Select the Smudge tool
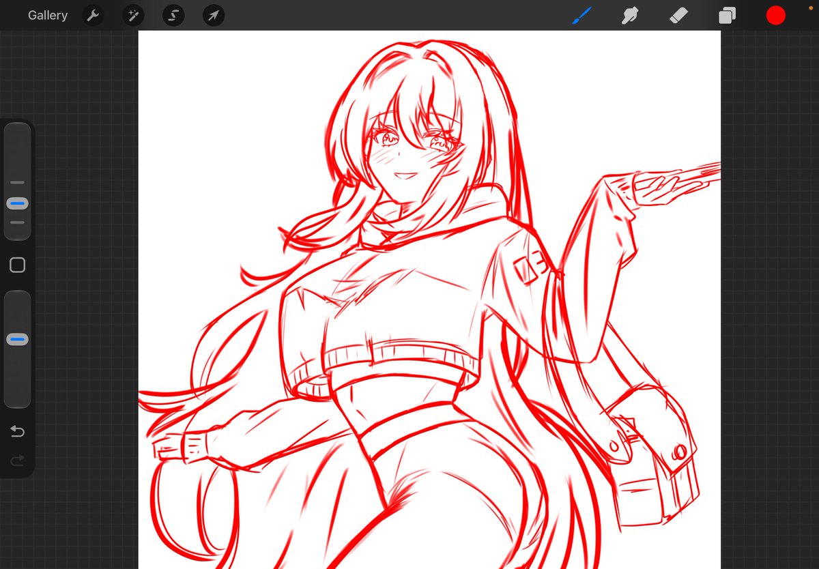The height and width of the screenshot is (569, 819). (x=630, y=15)
